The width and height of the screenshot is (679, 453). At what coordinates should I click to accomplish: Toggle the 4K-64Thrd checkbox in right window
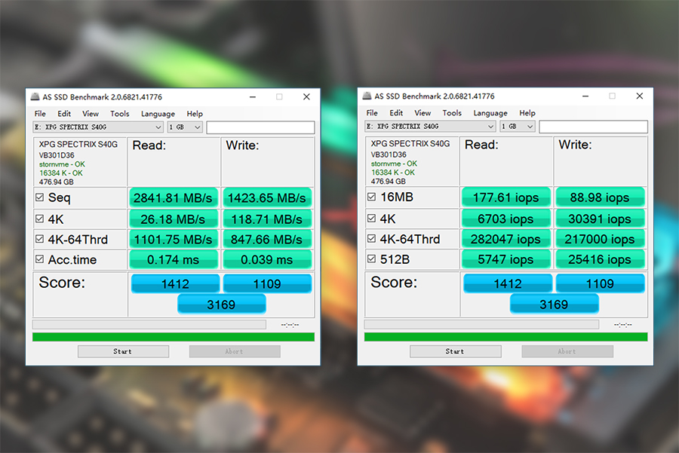pyautogui.click(x=371, y=238)
